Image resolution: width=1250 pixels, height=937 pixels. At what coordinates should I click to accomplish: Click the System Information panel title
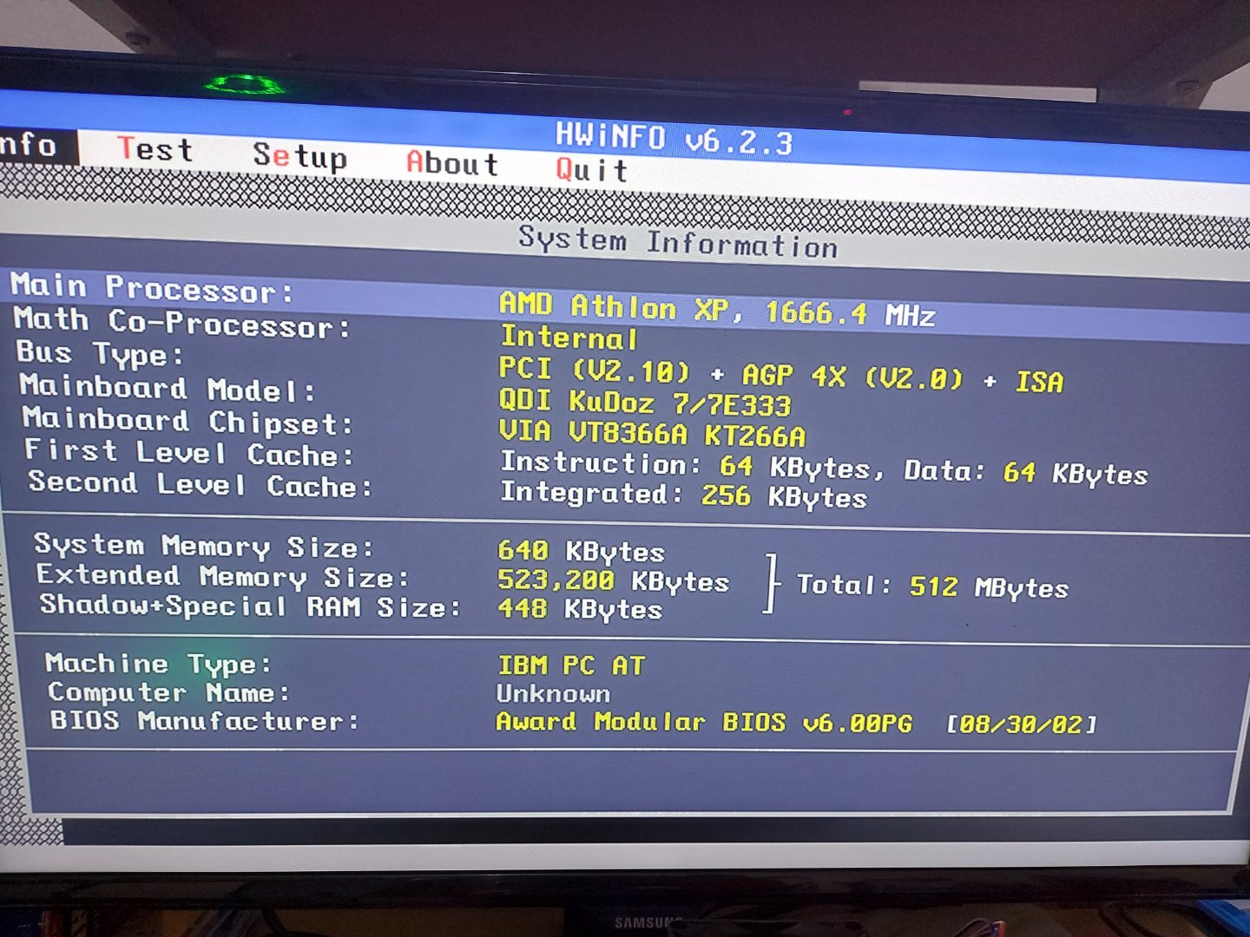tap(678, 241)
